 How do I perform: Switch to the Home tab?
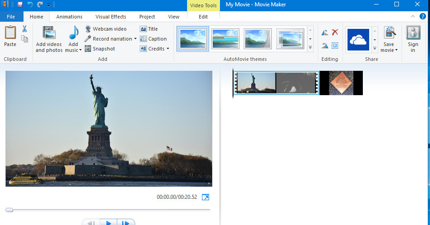[37, 17]
